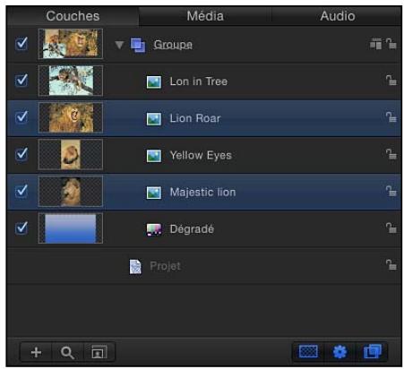Viewport: 404px width, 369px height.
Task: Toggle the preview pane icon
Action: pyautogui.click(x=99, y=352)
